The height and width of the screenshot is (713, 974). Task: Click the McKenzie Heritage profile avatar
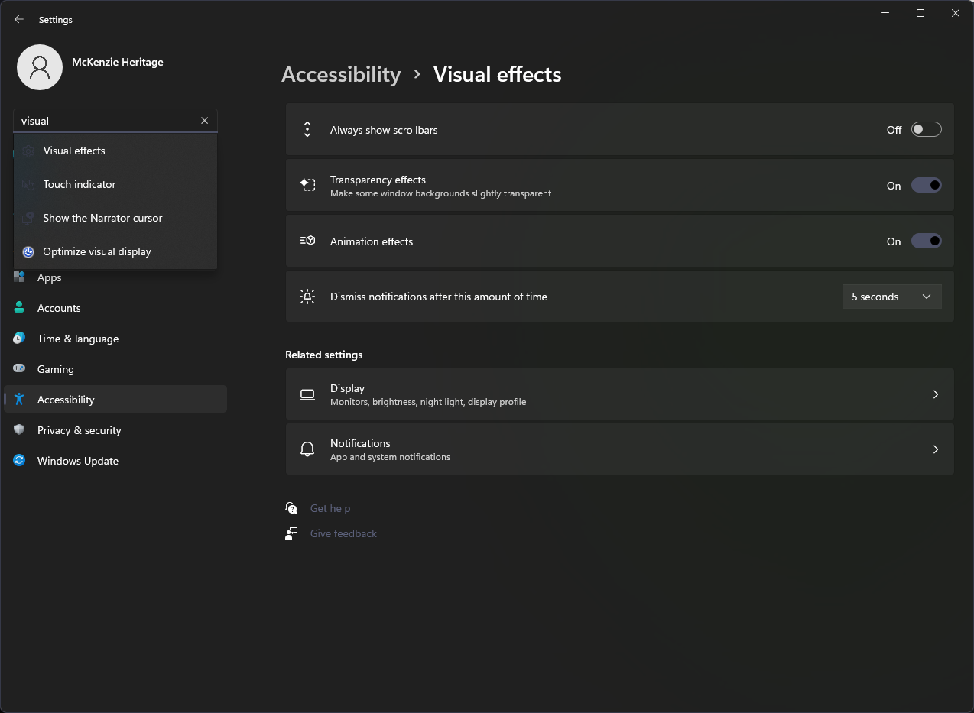pyautogui.click(x=40, y=67)
